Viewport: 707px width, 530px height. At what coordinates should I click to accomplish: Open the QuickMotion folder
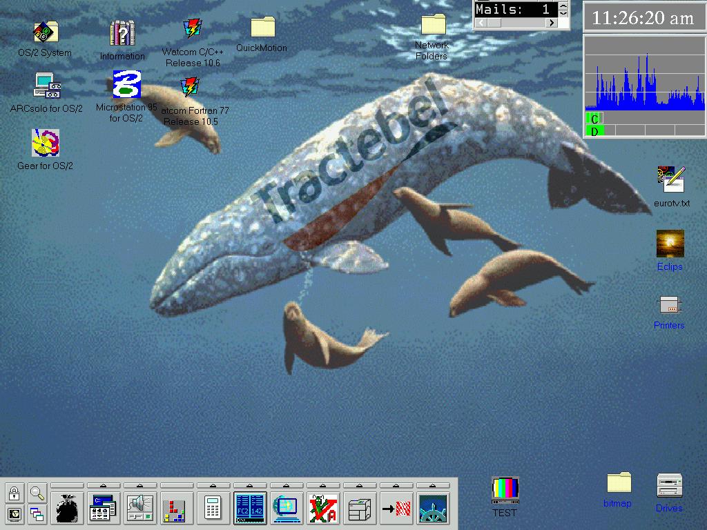[x=262, y=28]
